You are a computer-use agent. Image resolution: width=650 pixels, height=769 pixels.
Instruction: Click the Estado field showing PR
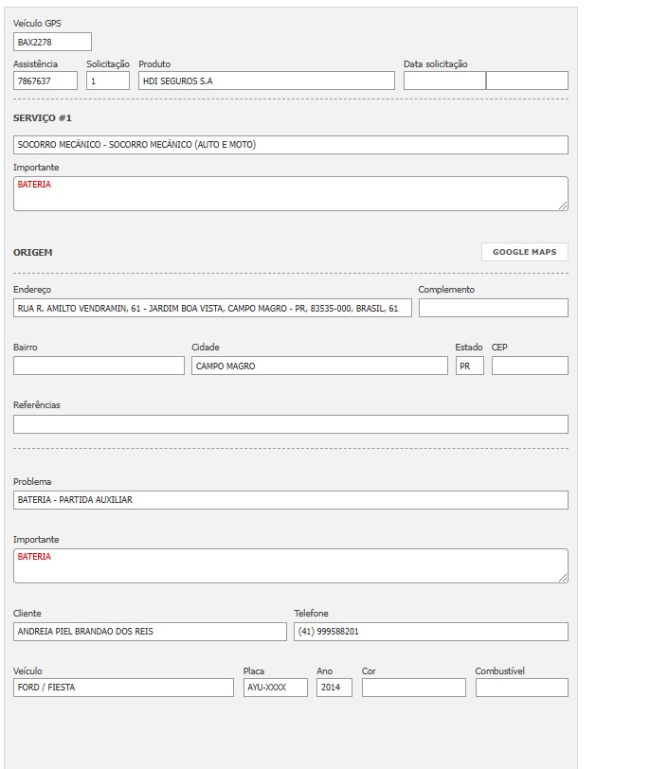469,367
